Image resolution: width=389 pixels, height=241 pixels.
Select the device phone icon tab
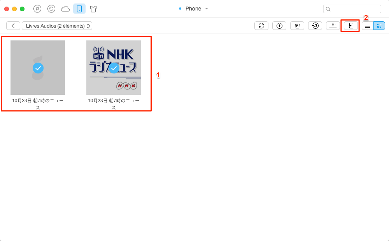coord(79,9)
